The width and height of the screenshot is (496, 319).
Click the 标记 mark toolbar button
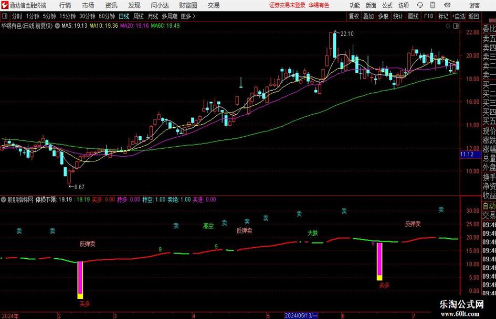point(443,16)
